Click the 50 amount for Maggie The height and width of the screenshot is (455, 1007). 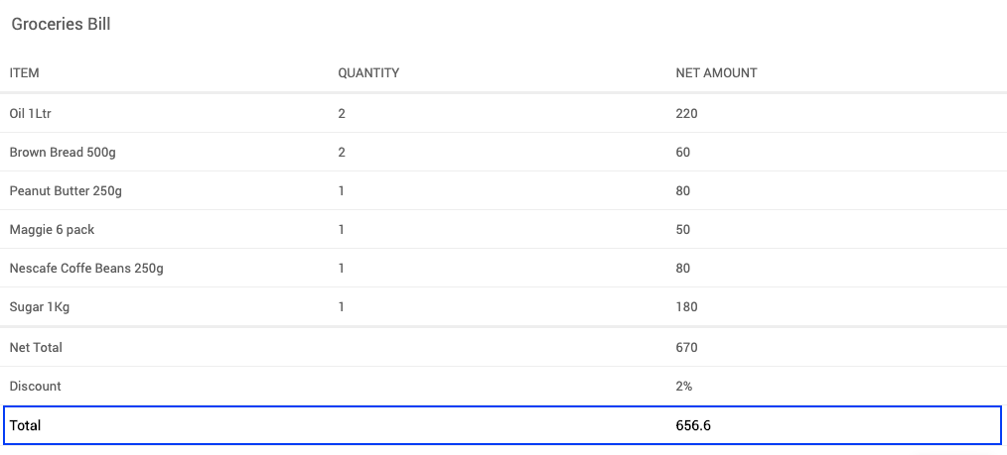pyautogui.click(x=683, y=230)
